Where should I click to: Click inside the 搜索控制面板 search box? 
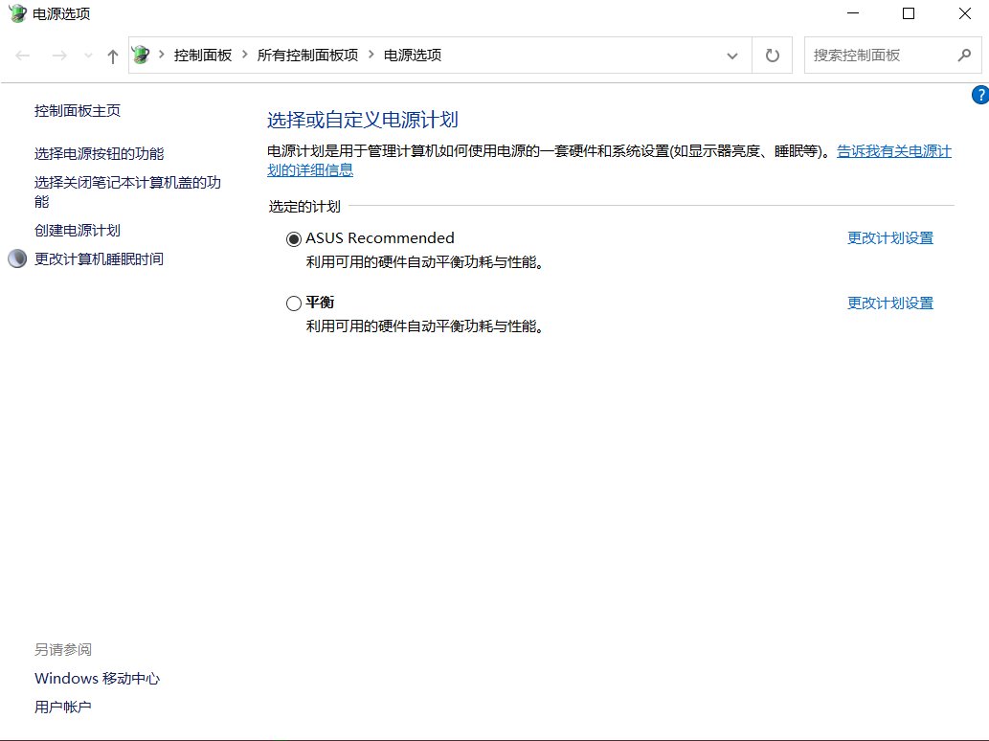[x=881, y=55]
